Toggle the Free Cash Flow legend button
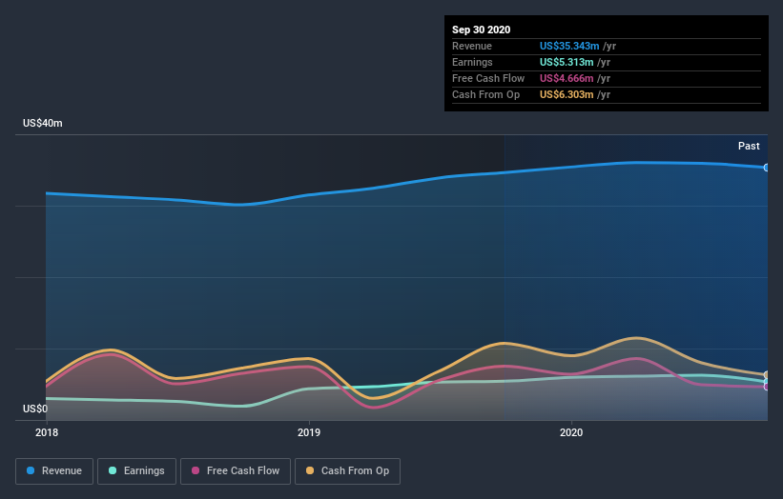Screen dimensions: 783x499 click(236, 471)
